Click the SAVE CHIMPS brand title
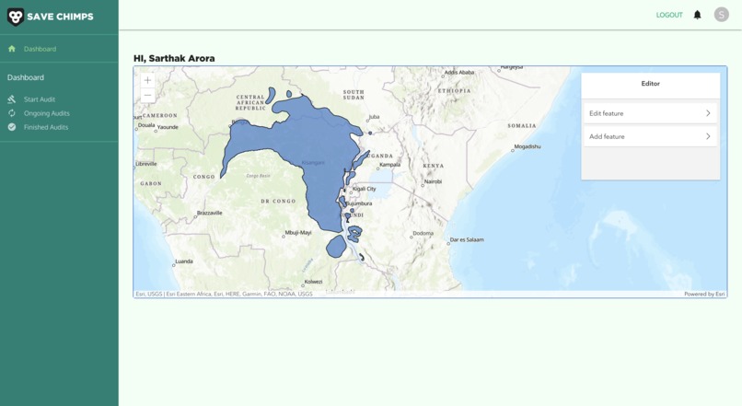This screenshot has width=742, height=406. point(60,17)
